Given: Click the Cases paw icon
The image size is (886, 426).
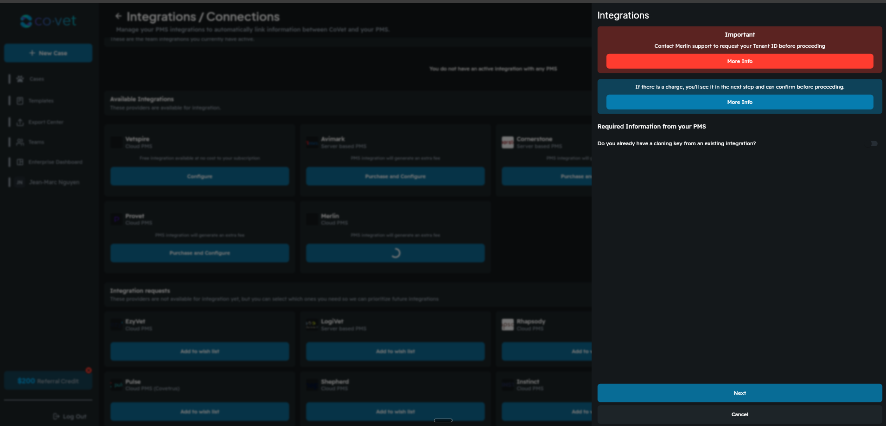Looking at the screenshot, I should 20,79.
